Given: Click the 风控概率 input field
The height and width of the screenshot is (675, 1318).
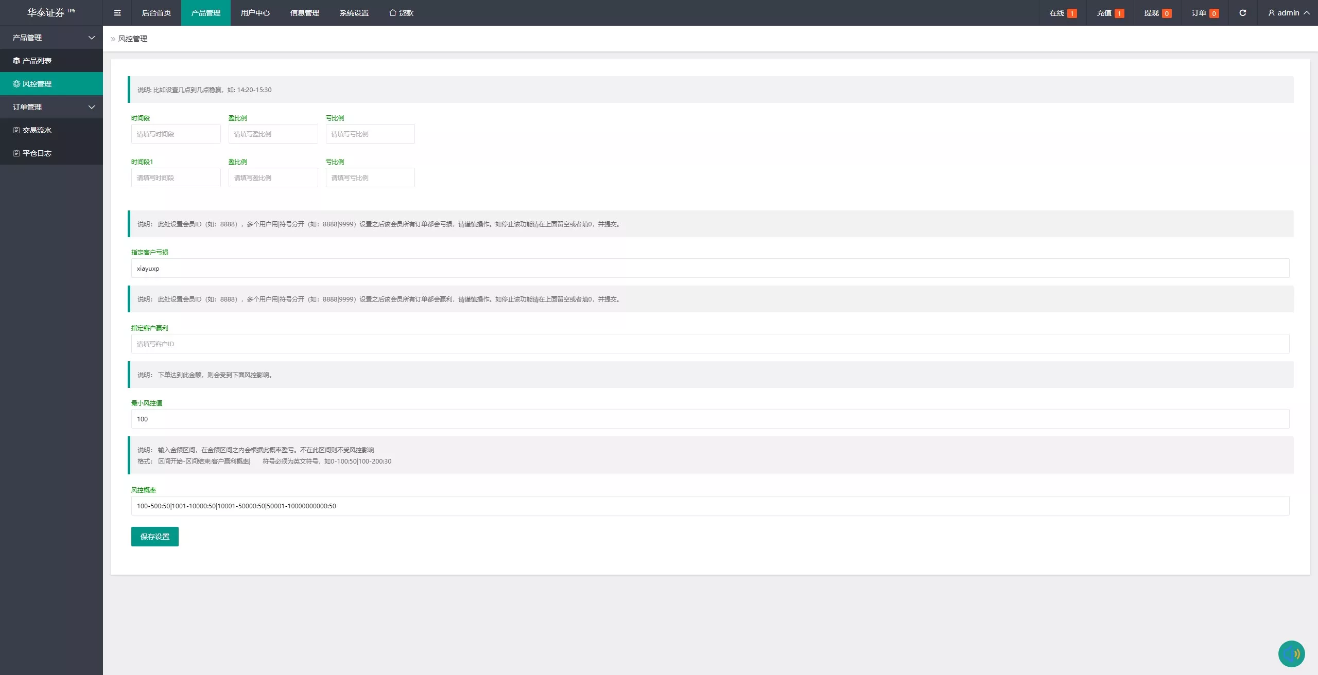Looking at the screenshot, I should (710, 506).
